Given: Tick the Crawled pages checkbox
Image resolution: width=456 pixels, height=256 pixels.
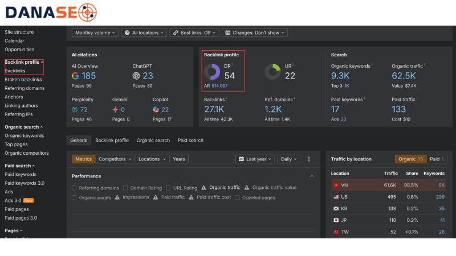Looking at the screenshot, I should tap(238, 197).
